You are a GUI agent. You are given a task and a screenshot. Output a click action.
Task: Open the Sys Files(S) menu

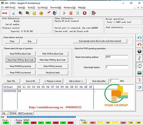pos(43,7)
